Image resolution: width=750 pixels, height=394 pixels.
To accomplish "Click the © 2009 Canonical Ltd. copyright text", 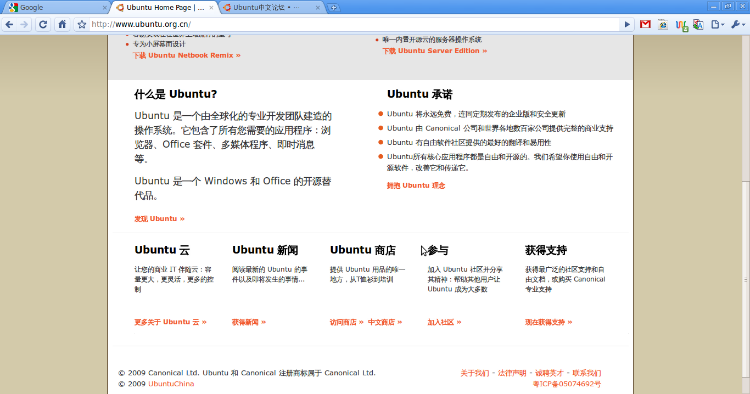I will coord(247,373).
